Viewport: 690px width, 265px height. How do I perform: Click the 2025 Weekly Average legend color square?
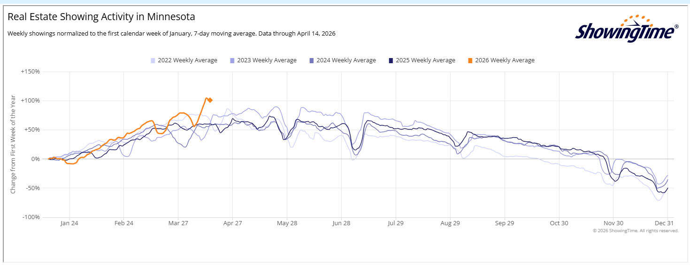click(x=391, y=60)
